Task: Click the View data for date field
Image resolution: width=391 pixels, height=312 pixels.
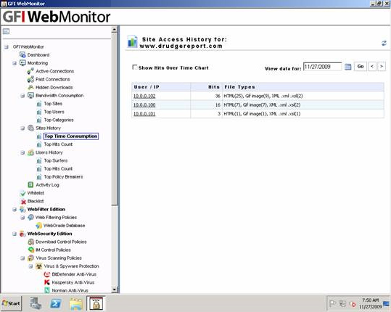Action: tap(322, 67)
